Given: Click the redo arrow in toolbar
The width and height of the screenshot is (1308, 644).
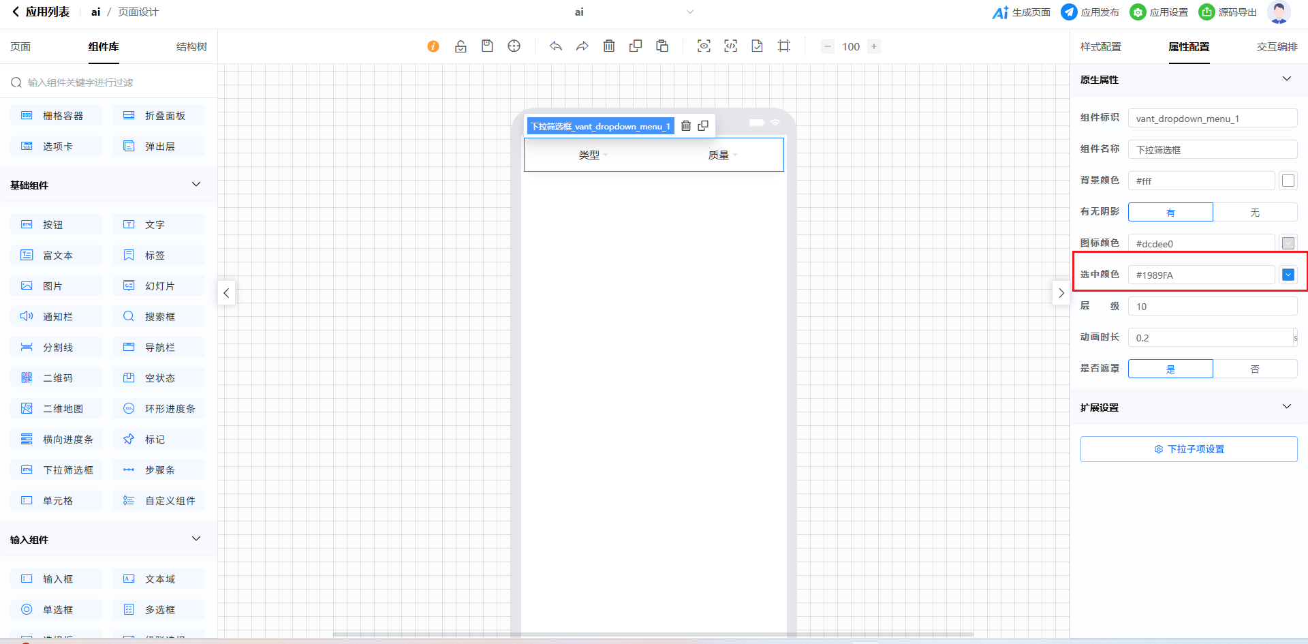Looking at the screenshot, I should pyautogui.click(x=582, y=46).
